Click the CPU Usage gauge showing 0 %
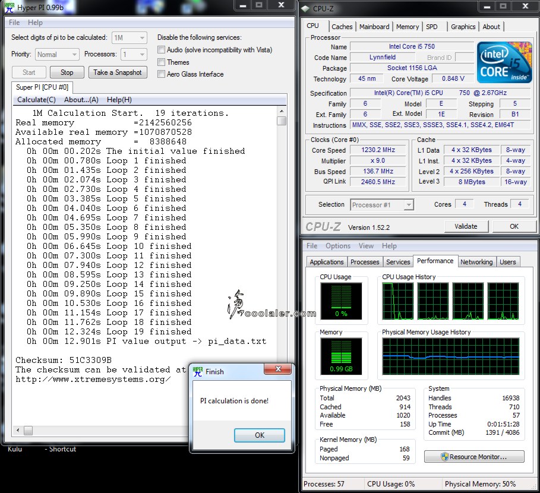Image resolution: width=540 pixels, height=493 pixels. coord(342,301)
